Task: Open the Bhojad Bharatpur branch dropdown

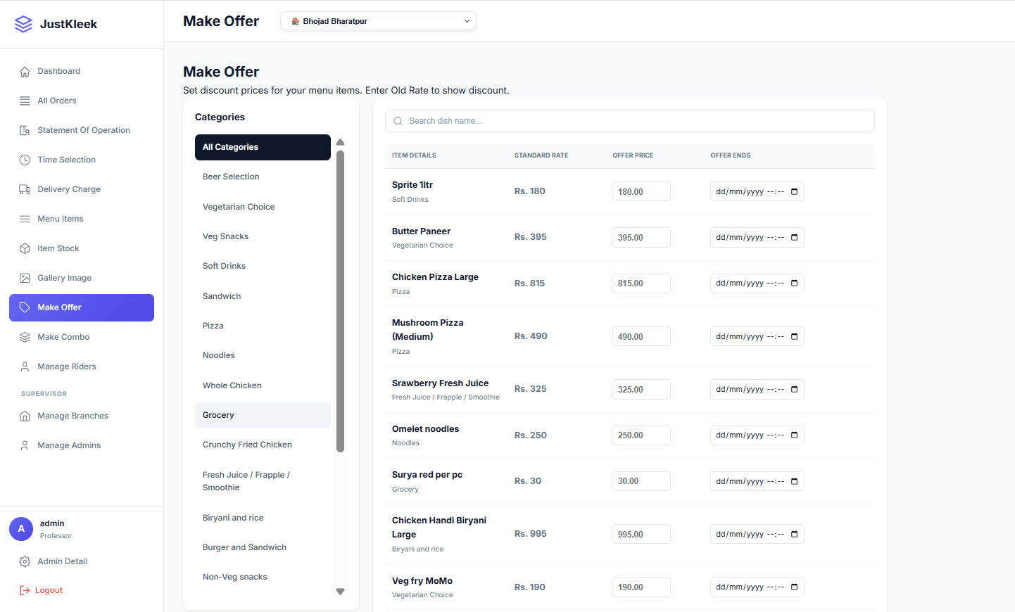Action: pos(378,21)
